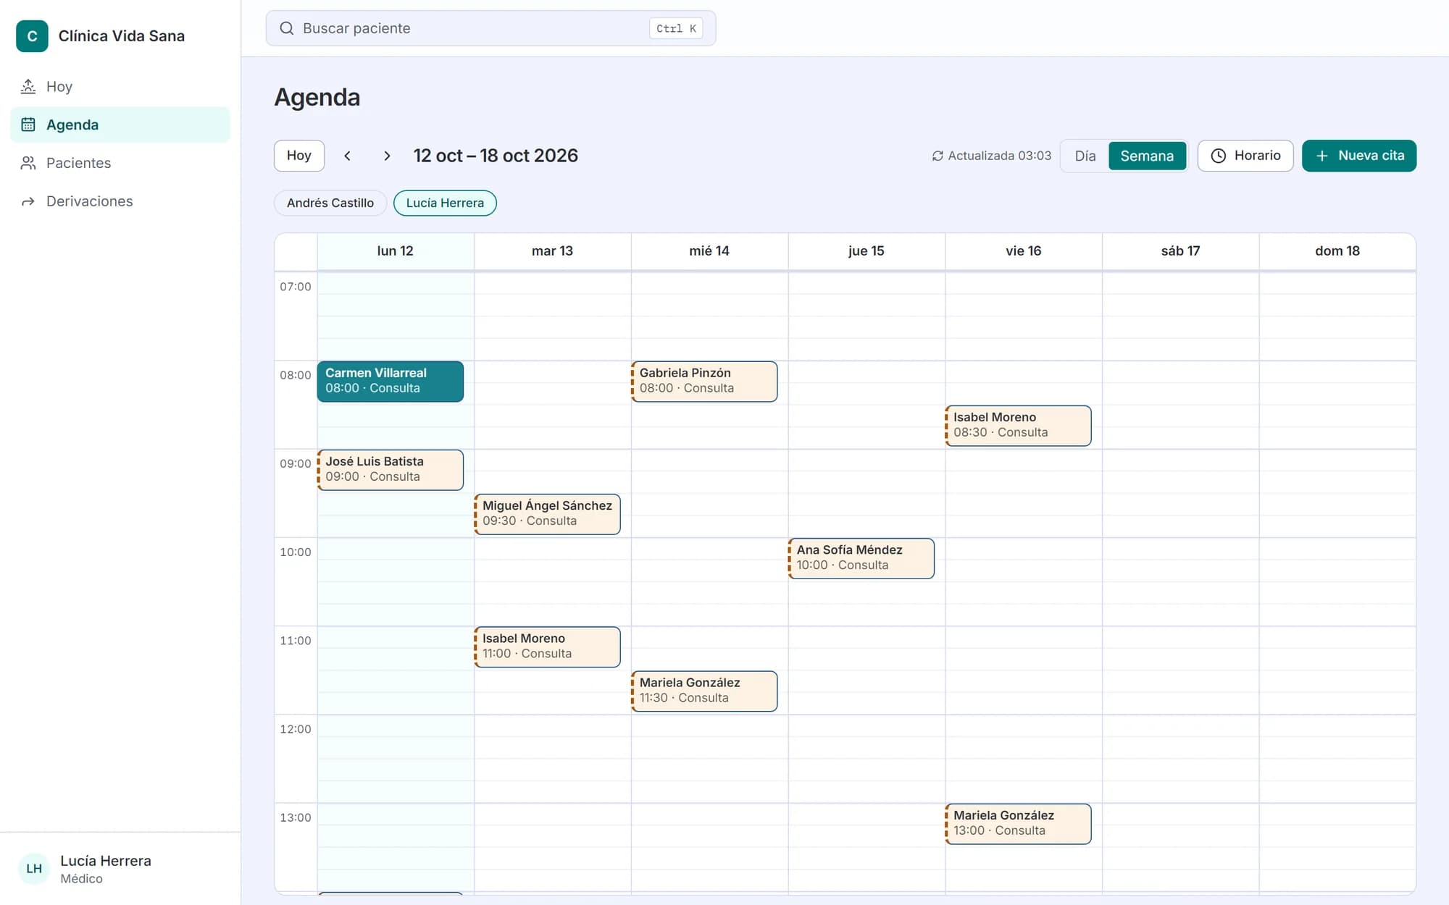This screenshot has height=905, width=1449.
Task: Open the Horario button
Action: [1245, 156]
